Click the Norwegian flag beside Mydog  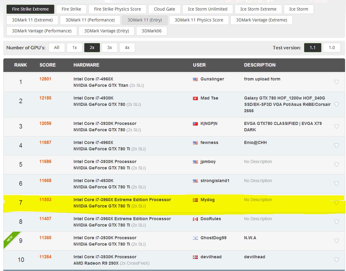pyautogui.click(x=195, y=200)
